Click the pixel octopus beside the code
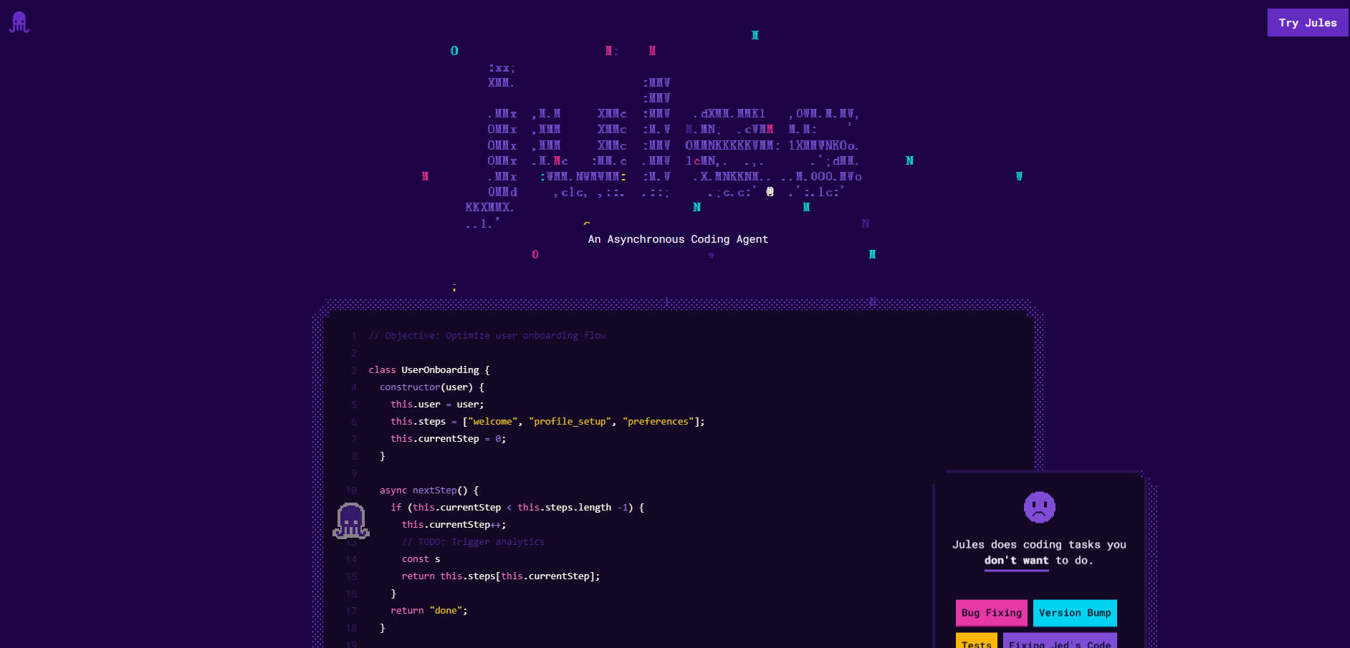 tap(350, 521)
